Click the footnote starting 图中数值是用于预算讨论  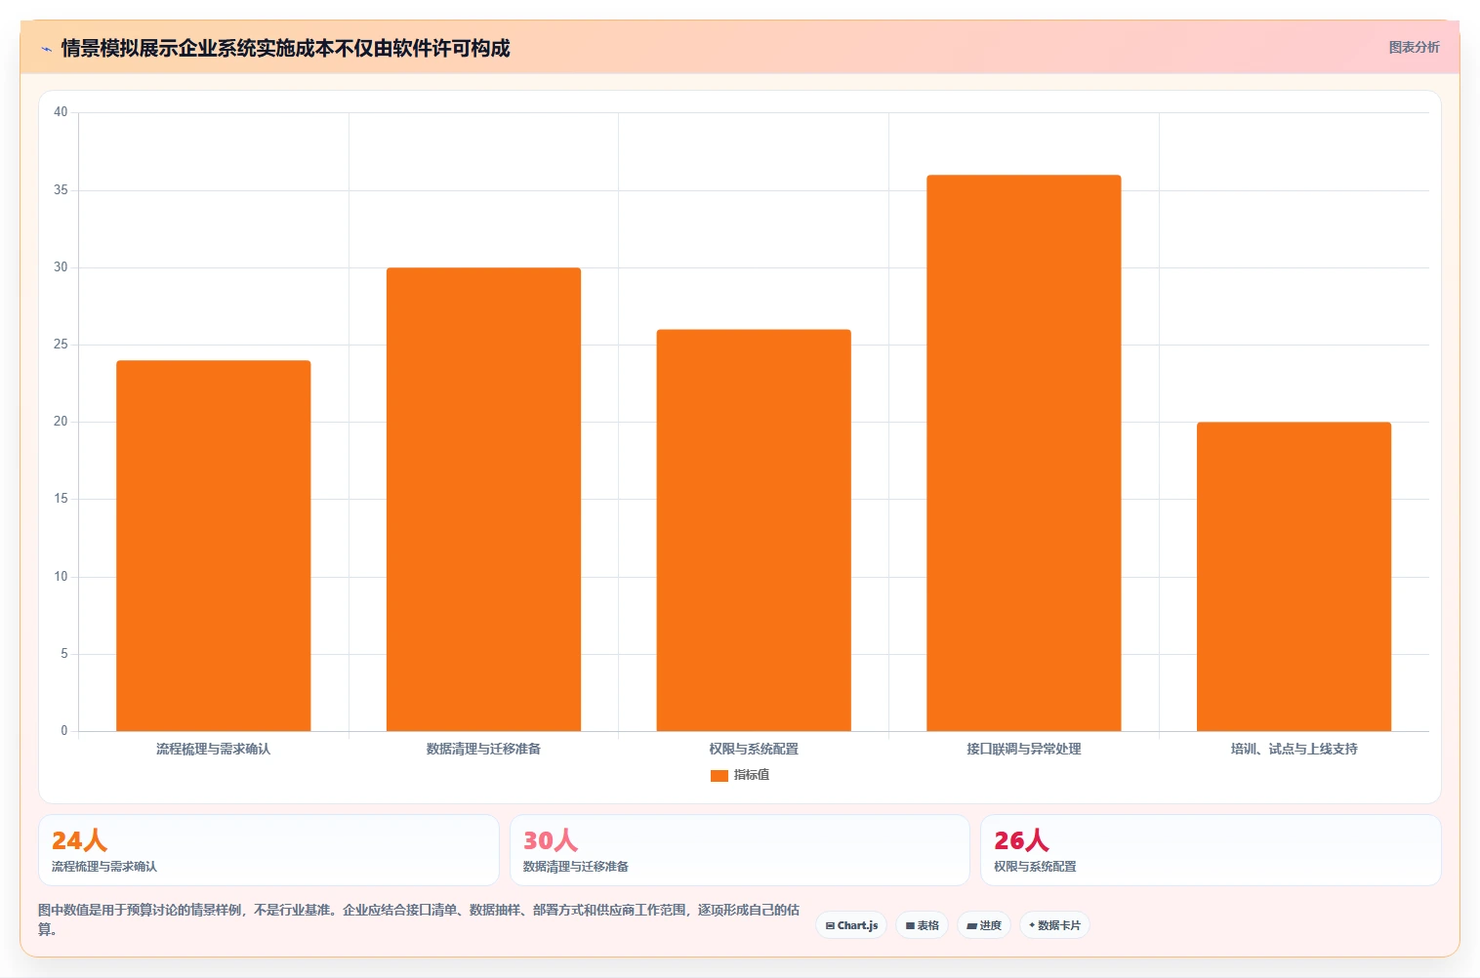click(419, 919)
